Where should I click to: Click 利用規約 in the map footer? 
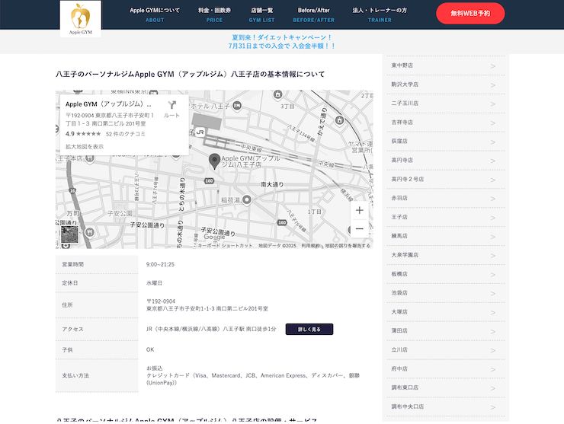(x=310, y=246)
